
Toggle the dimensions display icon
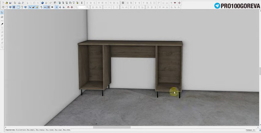pos(45,7)
